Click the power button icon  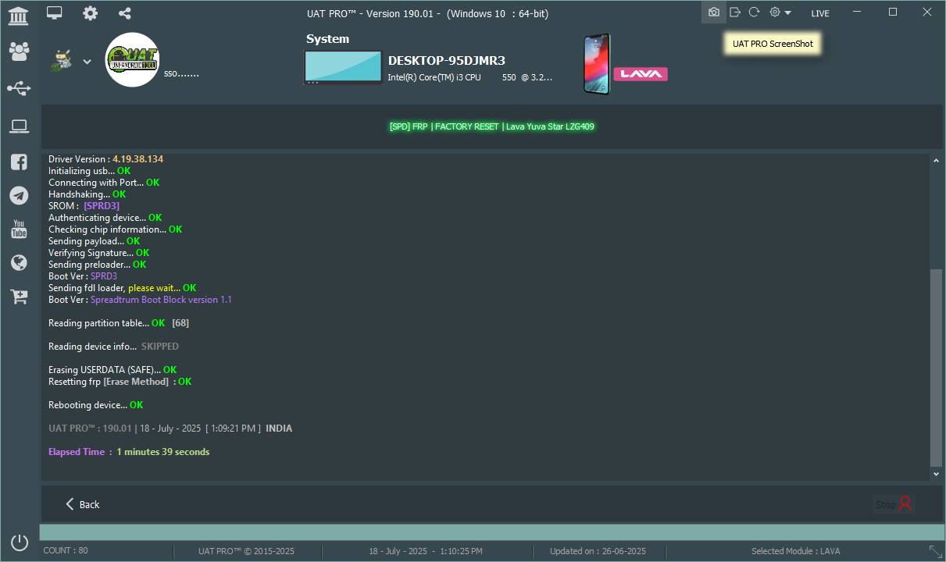pyautogui.click(x=20, y=542)
